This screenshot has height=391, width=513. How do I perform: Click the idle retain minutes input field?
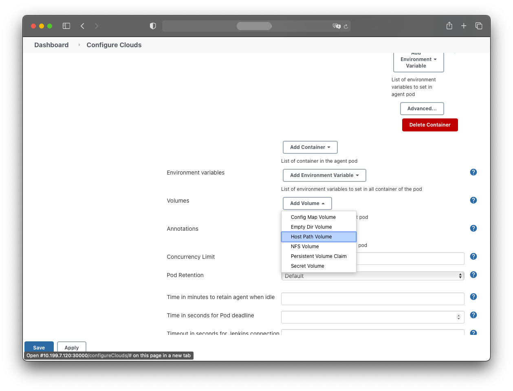coord(372,299)
